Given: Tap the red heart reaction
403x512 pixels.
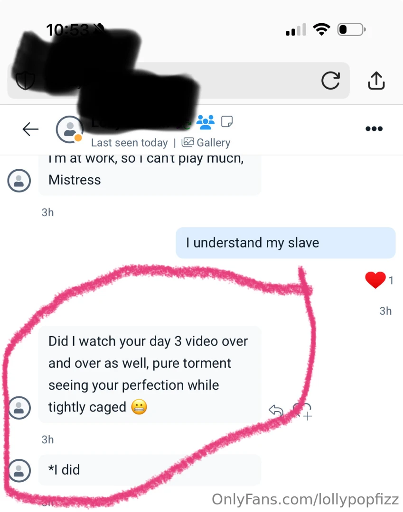Looking at the screenshot, I should point(375,280).
